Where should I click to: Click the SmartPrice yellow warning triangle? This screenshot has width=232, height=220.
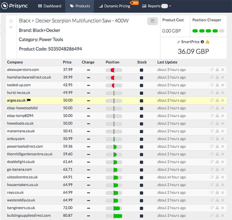pyautogui.click(x=208, y=42)
